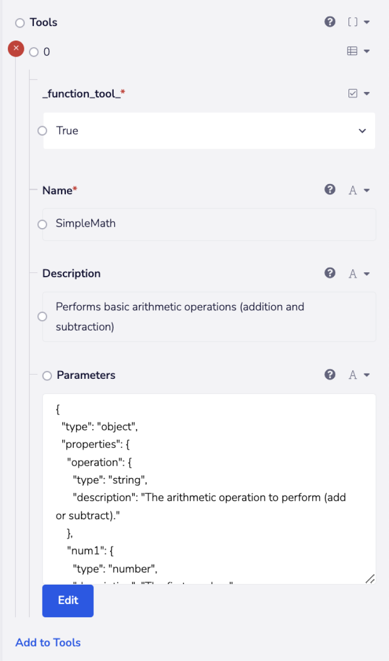Image resolution: width=389 pixels, height=661 pixels.
Task: Expand the type dropdown arrow for Tools
Action: click(x=367, y=22)
